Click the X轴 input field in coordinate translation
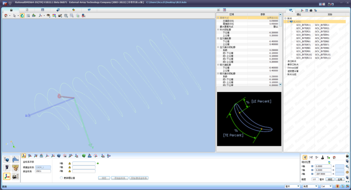Image resolution: width=351 pixels, height=190 pixels. (84, 163)
